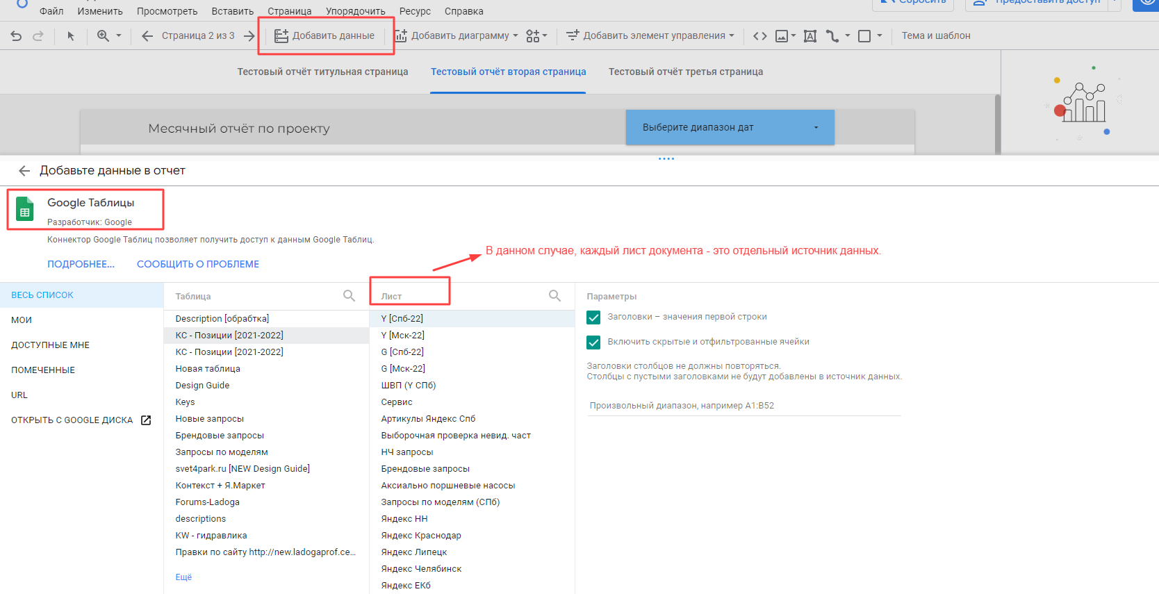This screenshot has height=594, width=1159.
Task: Open the Вставить menu
Action: point(233,11)
